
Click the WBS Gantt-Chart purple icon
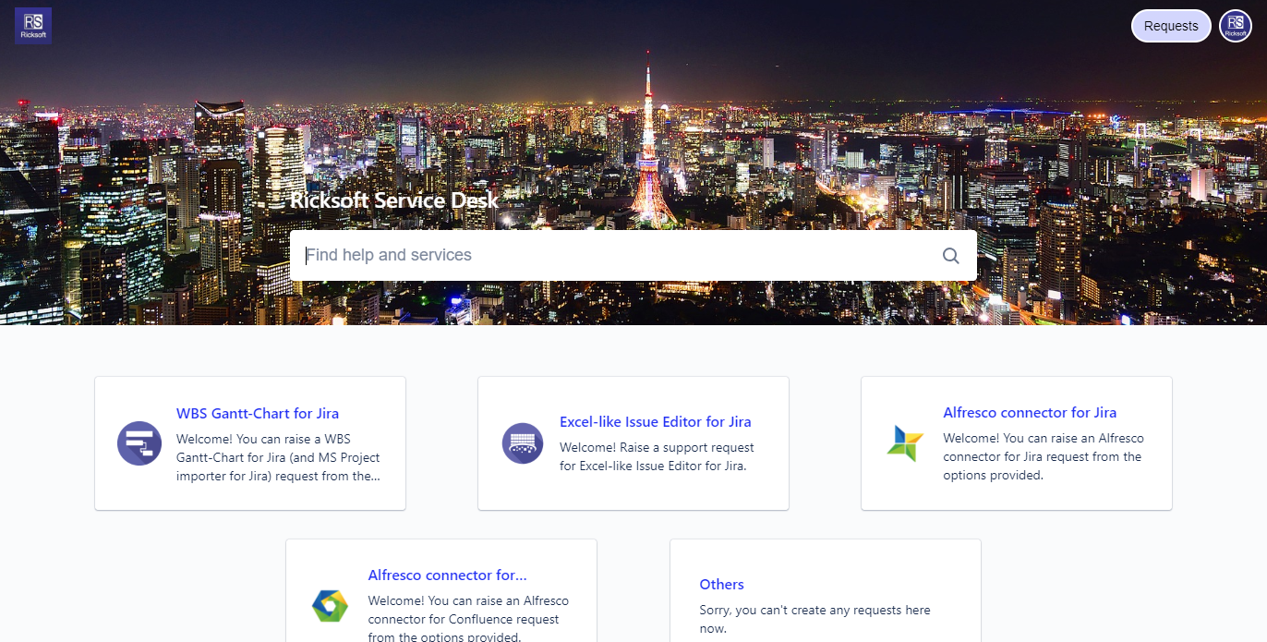coord(139,443)
